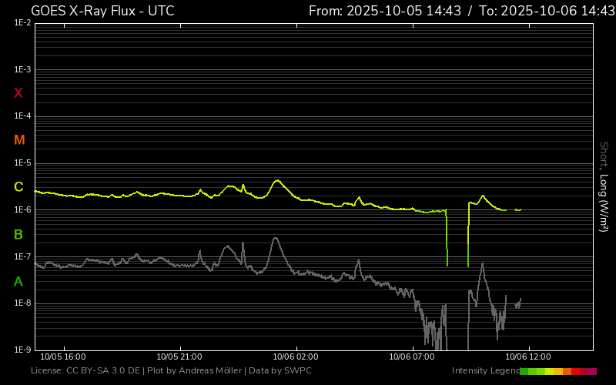Click the 1E-3 y-axis label
This screenshot has width=616, height=385.
22,70
